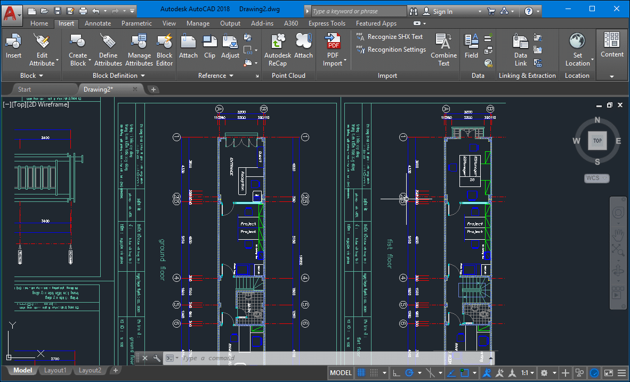Toggle Polar Tracking in the status bar
This screenshot has height=382, width=630.
pyautogui.click(x=409, y=373)
